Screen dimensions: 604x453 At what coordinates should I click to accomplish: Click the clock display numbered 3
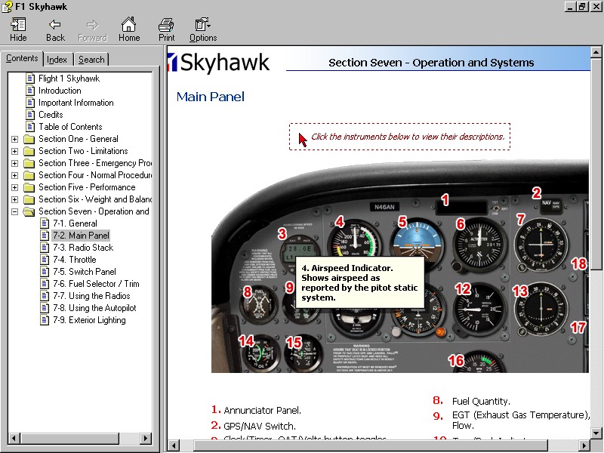click(299, 251)
